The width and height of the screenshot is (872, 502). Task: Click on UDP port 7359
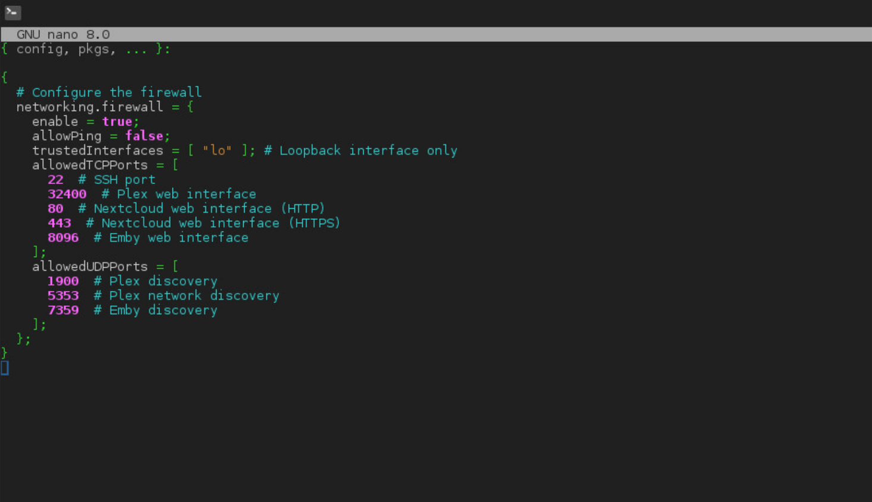pyautogui.click(x=63, y=310)
